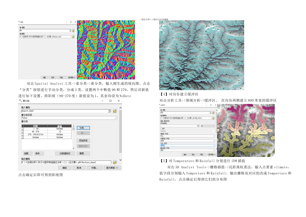Maximize the Reclassify dialog window
Viewport: 306px width, 217px height.
pyautogui.click(x=110, y=101)
